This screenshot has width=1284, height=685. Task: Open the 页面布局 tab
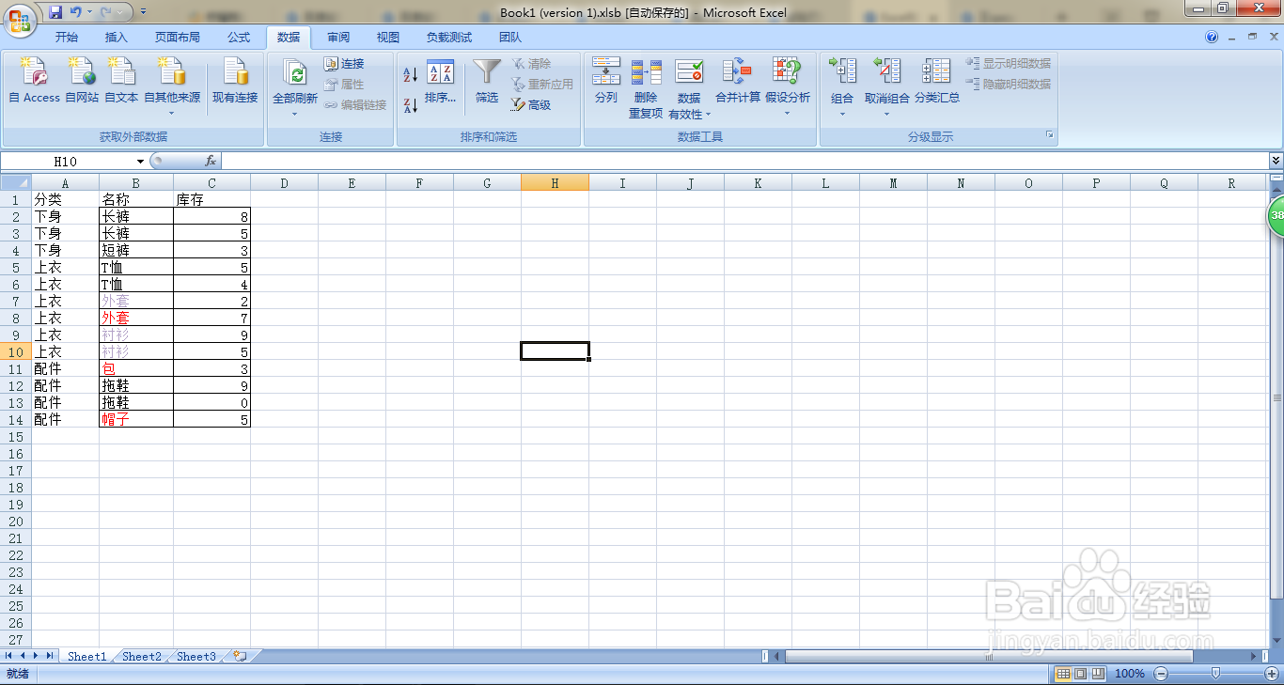(178, 38)
